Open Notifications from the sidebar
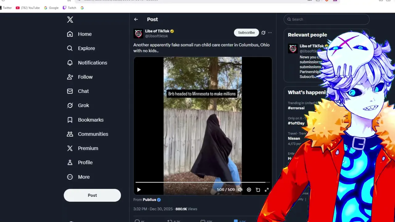The height and width of the screenshot is (222, 395). coord(87,63)
